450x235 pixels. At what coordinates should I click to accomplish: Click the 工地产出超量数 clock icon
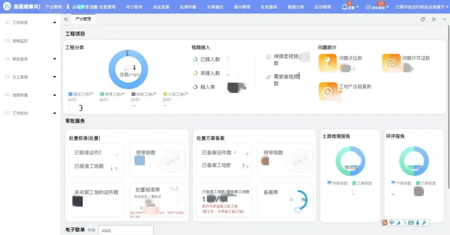(x=327, y=91)
